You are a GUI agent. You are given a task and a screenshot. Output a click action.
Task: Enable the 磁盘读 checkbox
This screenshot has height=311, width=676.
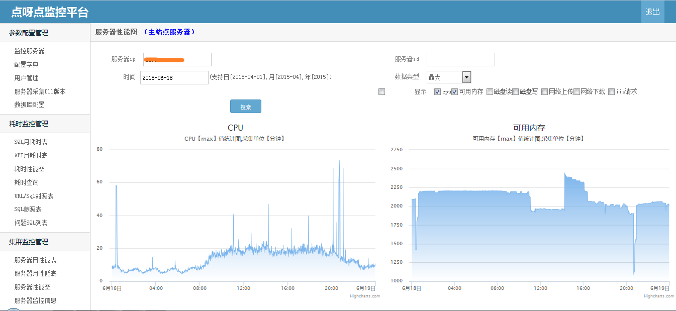(x=490, y=92)
